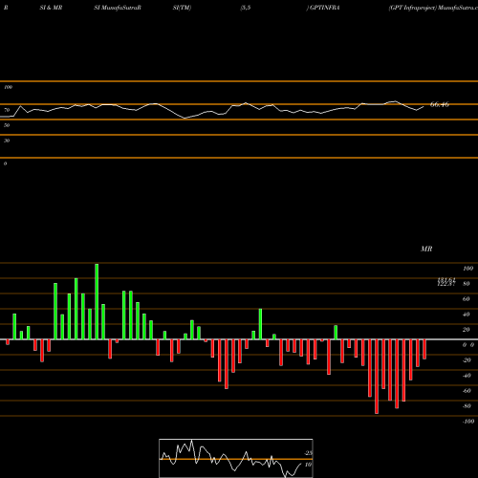Screen dimensions: 478x478
Task: Click the 25 label in mini chart
Action: tap(308, 453)
